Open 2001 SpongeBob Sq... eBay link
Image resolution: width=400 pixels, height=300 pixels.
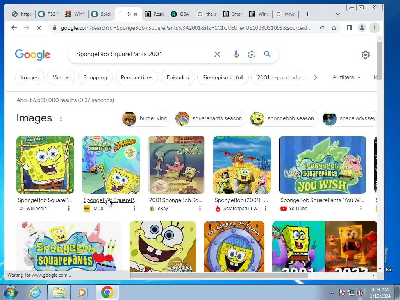coord(175,200)
